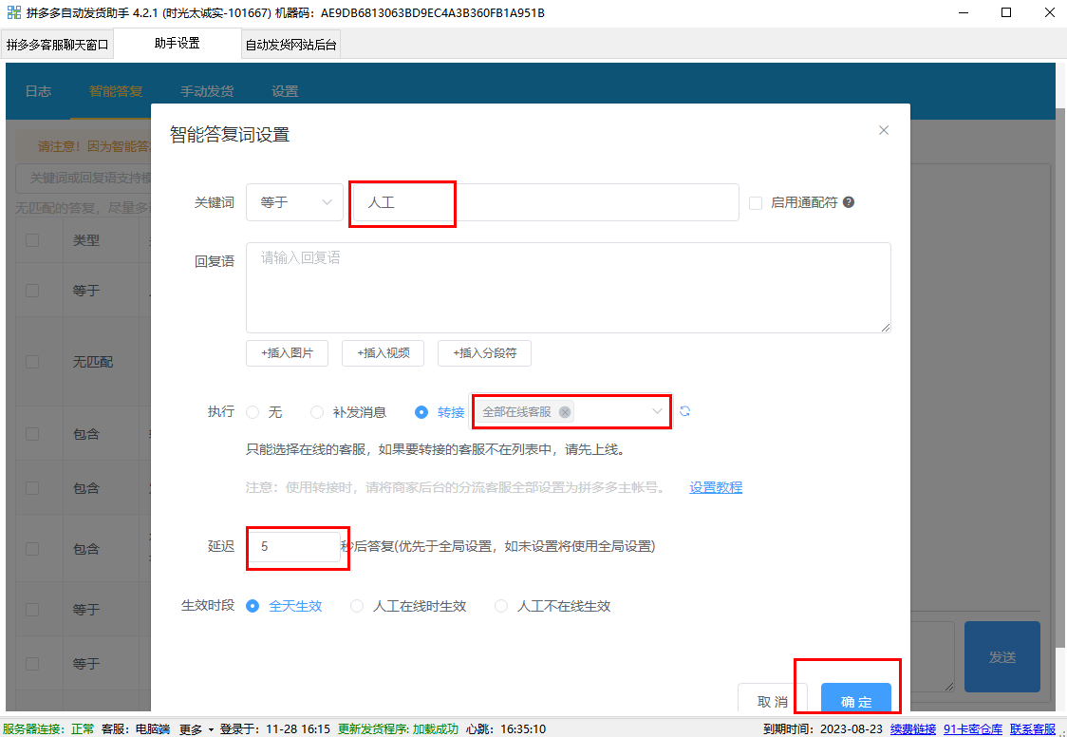
Task: Close the 智能答复词设置 dialog with the X icon
Action: click(x=883, y=130)
